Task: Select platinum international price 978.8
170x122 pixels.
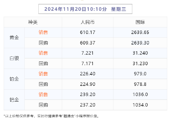Action: click(140, 84)
